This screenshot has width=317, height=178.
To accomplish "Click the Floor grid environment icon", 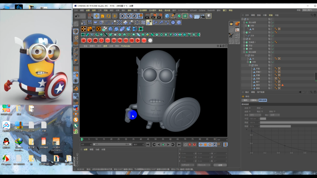I will coord(197,16).
